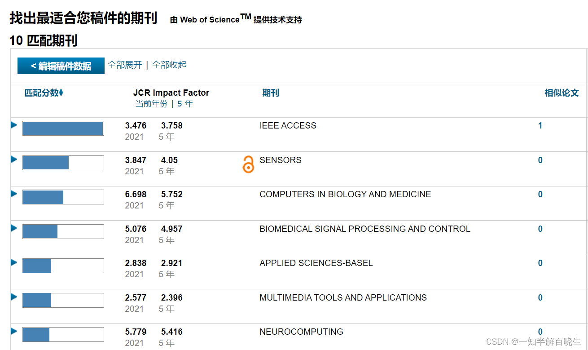Expand the COMPUTERS IN BIOLOGY AND MEDICINE row
Screen dimensions: 588x350
[x=14, y=194]
